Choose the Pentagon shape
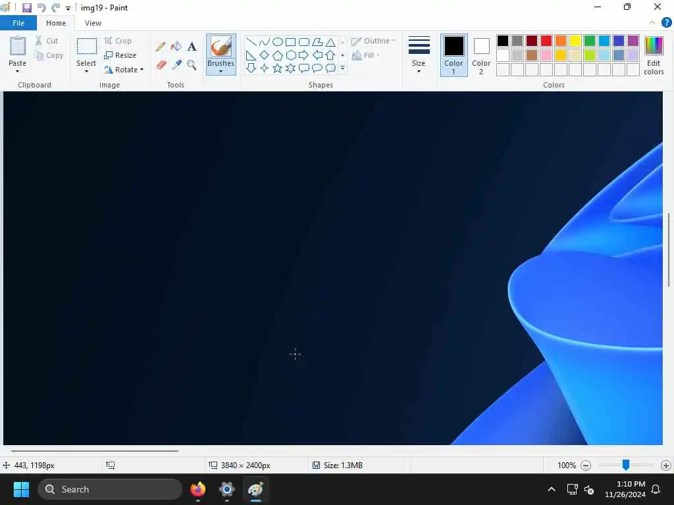The width and height of the screenshot is (674, 505). coord(278,55)
